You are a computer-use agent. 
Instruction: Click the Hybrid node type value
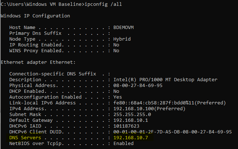tap(122, 39)
